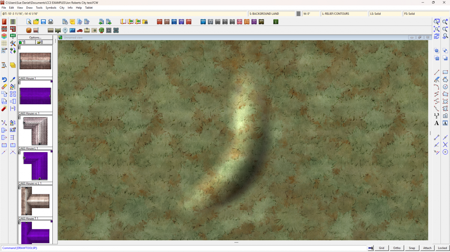Open the Symbols menu
450x252 pixels.
point(51,8)
